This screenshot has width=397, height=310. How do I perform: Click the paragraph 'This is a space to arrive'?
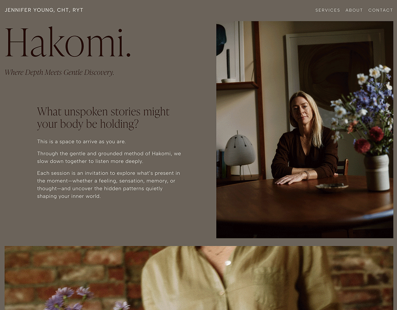pyautogui.click(x=81, y=142)
